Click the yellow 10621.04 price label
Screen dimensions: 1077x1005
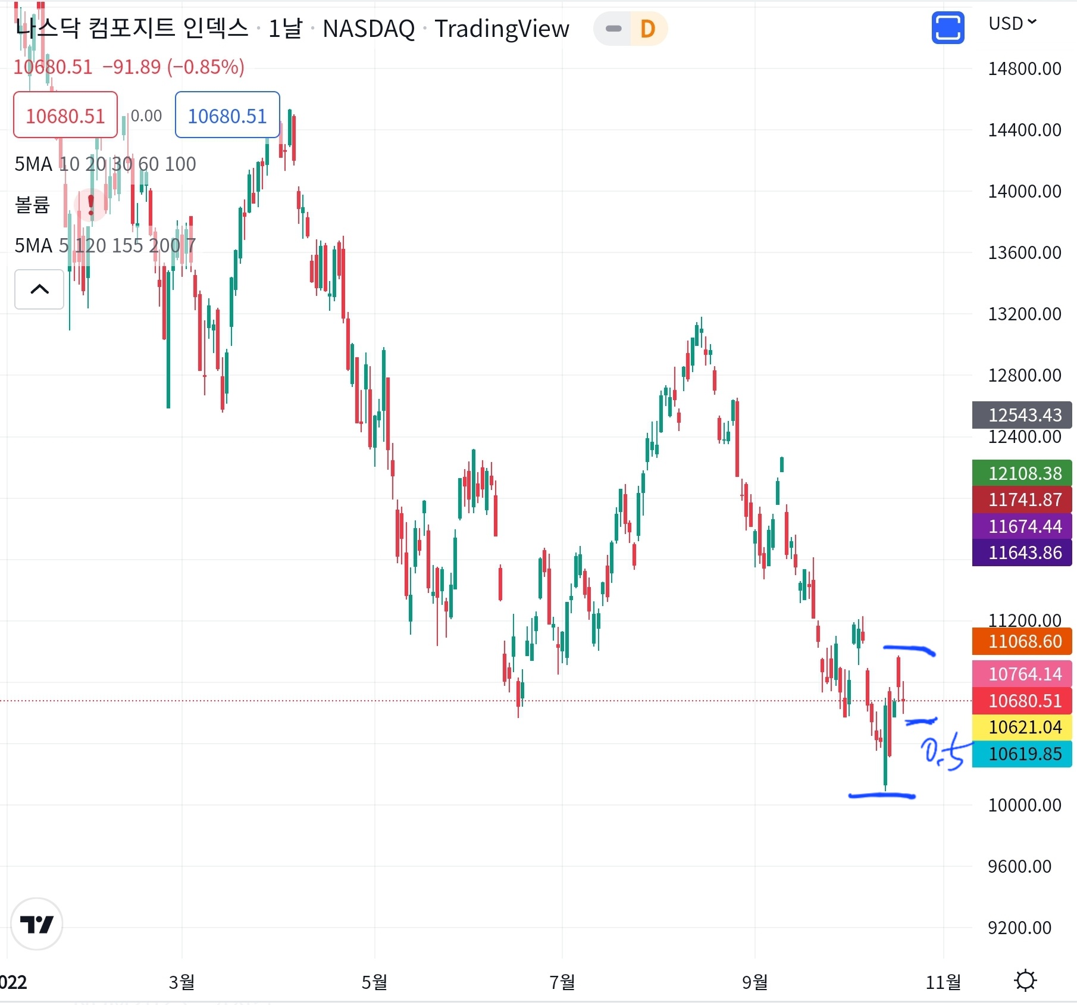1022,727
